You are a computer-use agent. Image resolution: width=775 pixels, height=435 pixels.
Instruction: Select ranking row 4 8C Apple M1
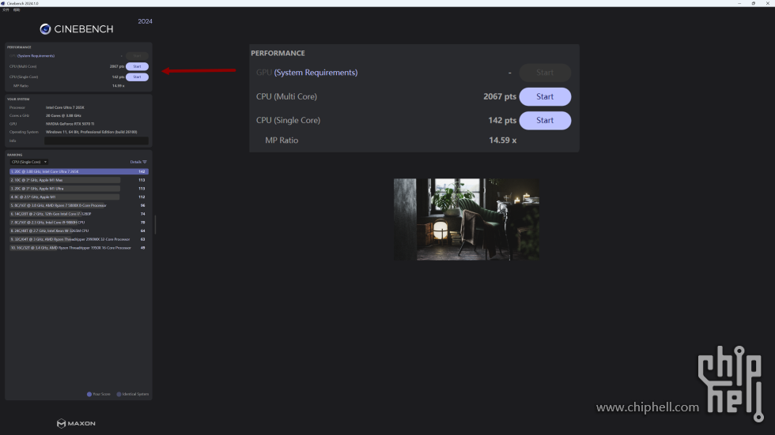point(79,197)
